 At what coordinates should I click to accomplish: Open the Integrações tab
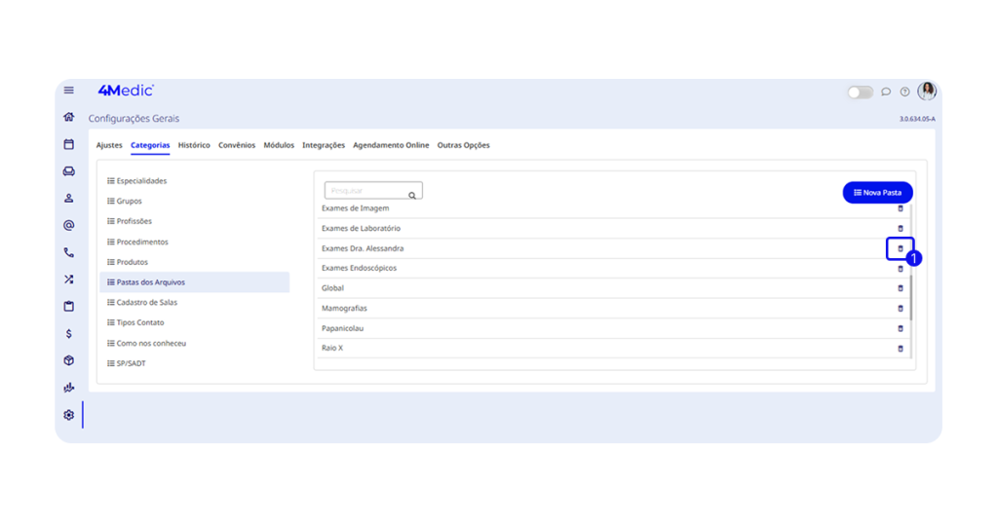(324, 145)
